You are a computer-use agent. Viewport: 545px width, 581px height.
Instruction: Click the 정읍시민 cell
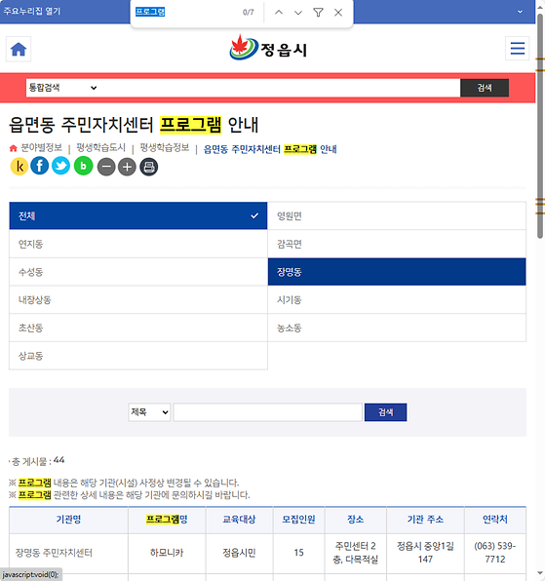239,553
